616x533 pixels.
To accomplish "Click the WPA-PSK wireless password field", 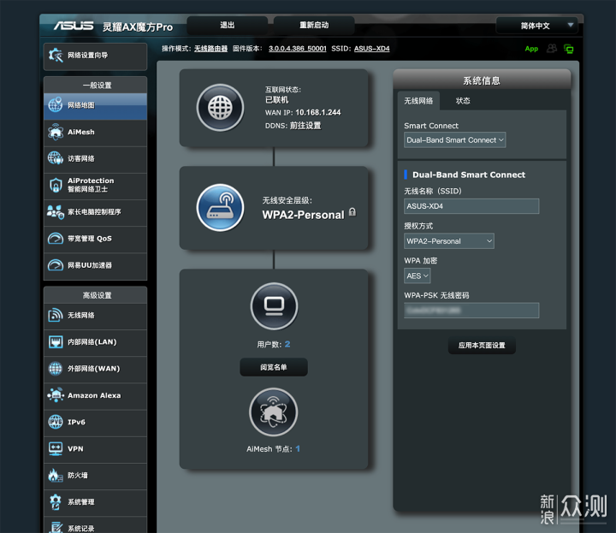I will click(x=471, y=311).
